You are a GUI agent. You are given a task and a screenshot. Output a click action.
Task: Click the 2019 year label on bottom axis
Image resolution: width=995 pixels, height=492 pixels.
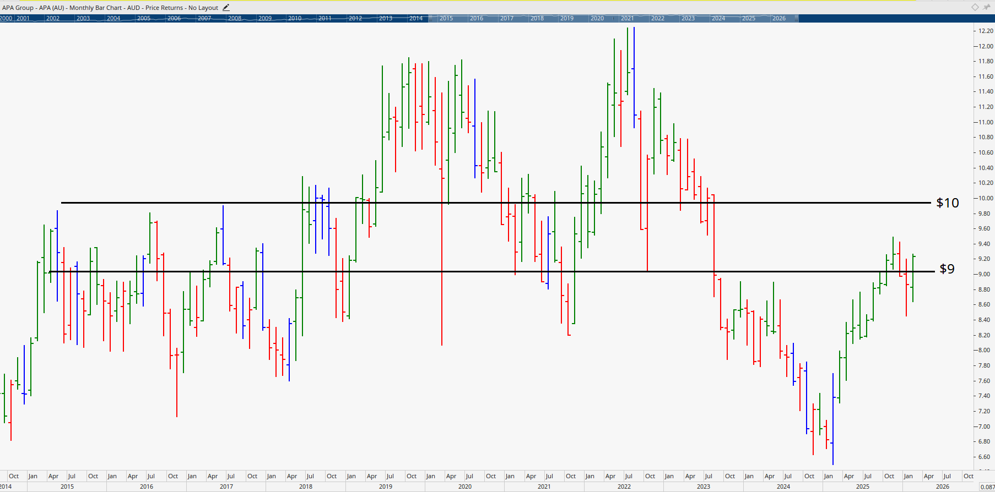click(386, 486)
